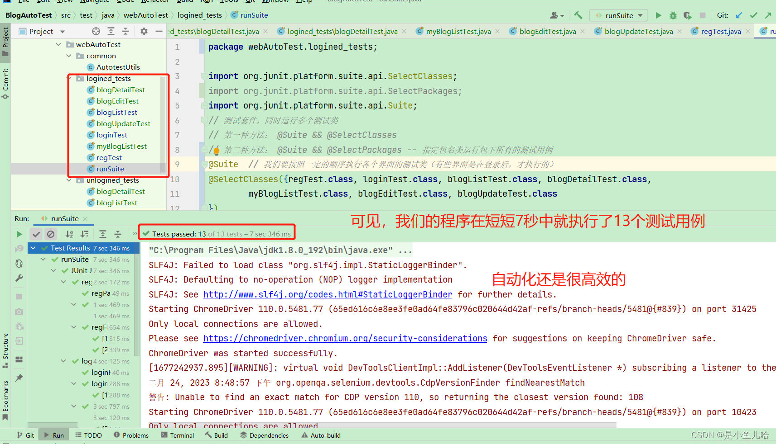Hide the Project panel with minus icon

click(159, 31)
